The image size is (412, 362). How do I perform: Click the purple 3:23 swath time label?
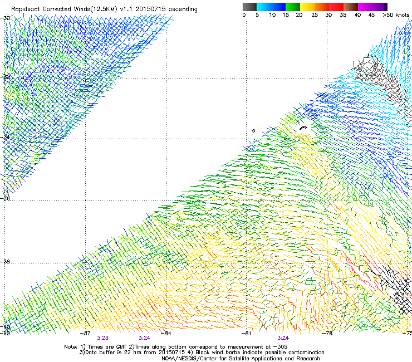coord(103,338)
